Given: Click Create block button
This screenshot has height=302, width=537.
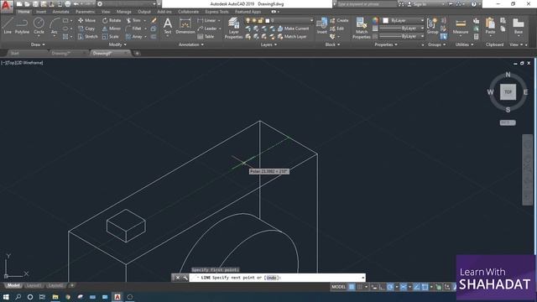Looking at the screenshot, I should tap(339, 20).
